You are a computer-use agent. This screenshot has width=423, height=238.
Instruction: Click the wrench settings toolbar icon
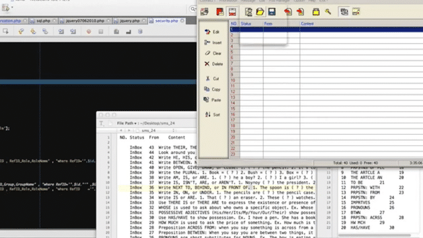click(328, 12)
